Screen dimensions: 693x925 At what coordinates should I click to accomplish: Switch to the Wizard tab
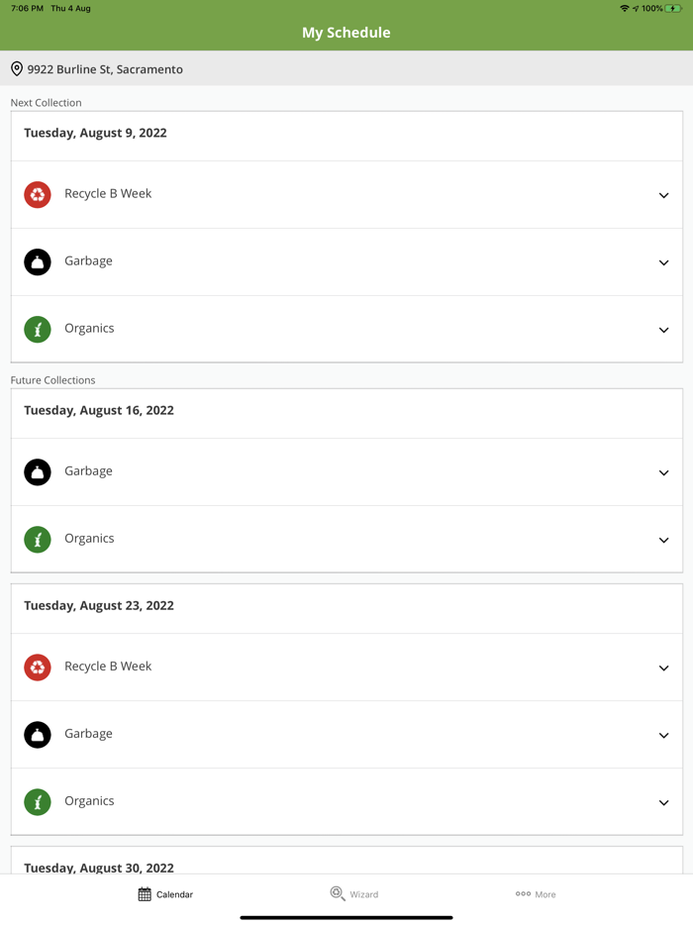353,894
